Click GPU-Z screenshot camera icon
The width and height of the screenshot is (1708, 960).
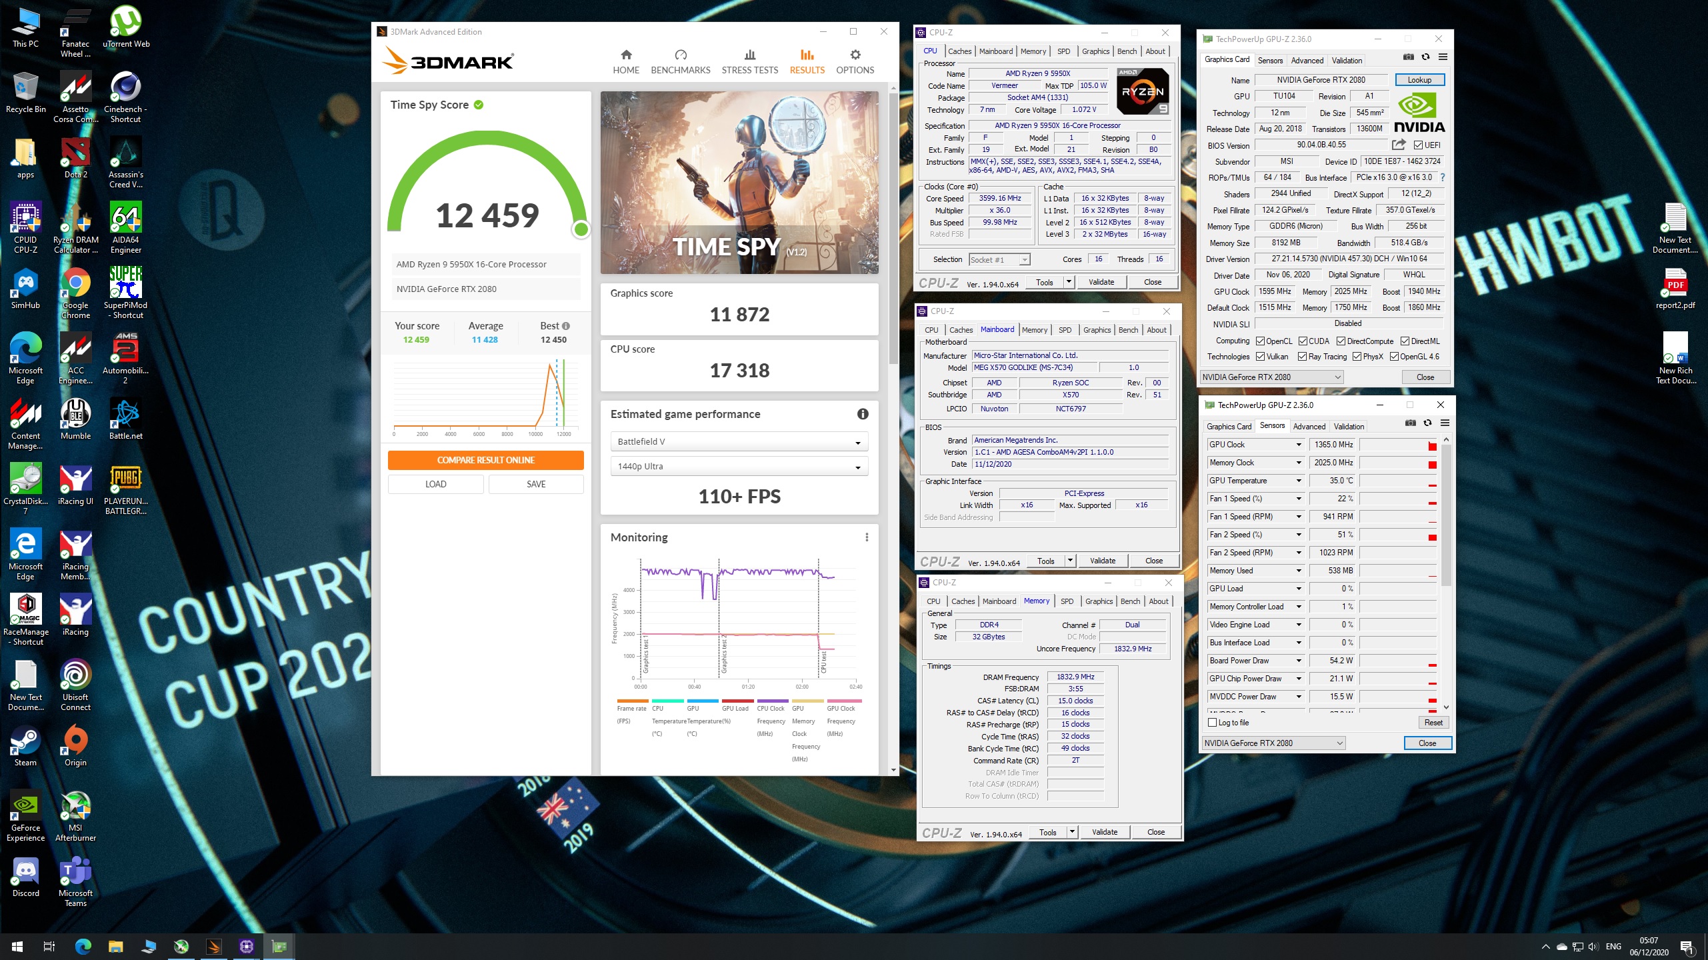coord(1408,57)
